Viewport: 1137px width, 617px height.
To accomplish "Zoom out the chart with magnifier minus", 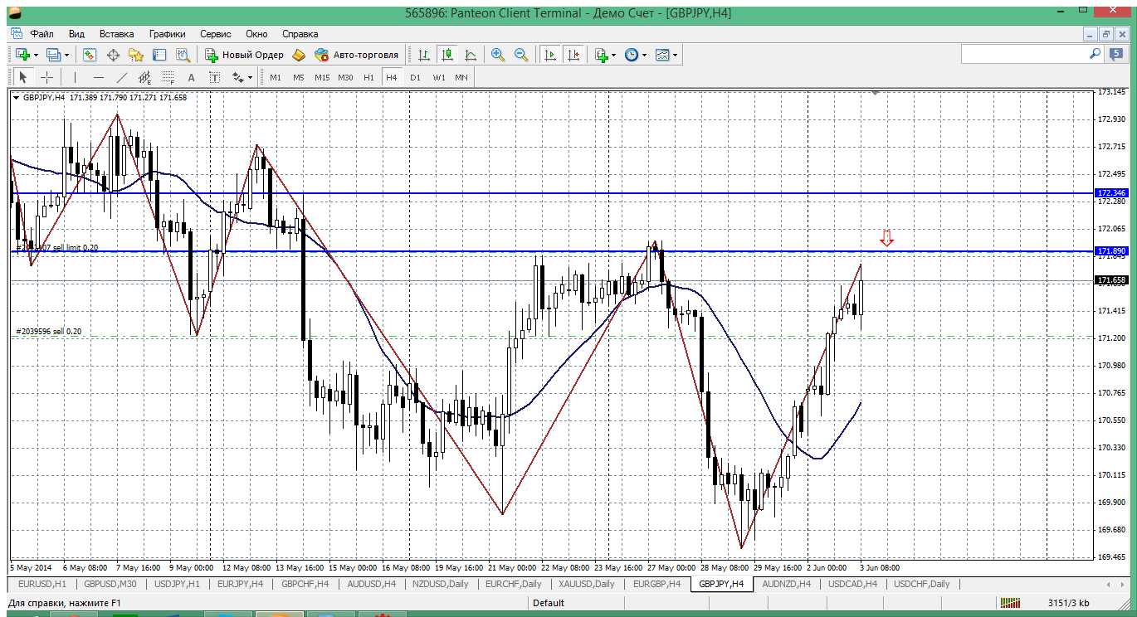I will [x=521, y=55].
